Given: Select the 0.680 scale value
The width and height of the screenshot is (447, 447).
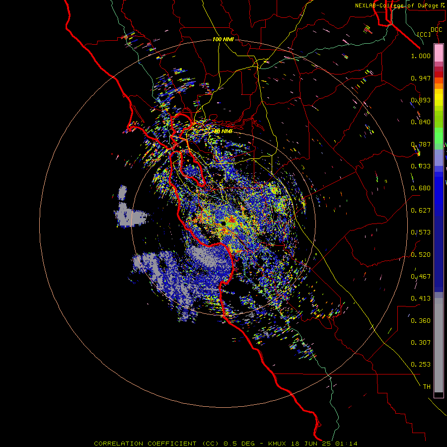Looking at the screenshot, I should tap(421, 188).
